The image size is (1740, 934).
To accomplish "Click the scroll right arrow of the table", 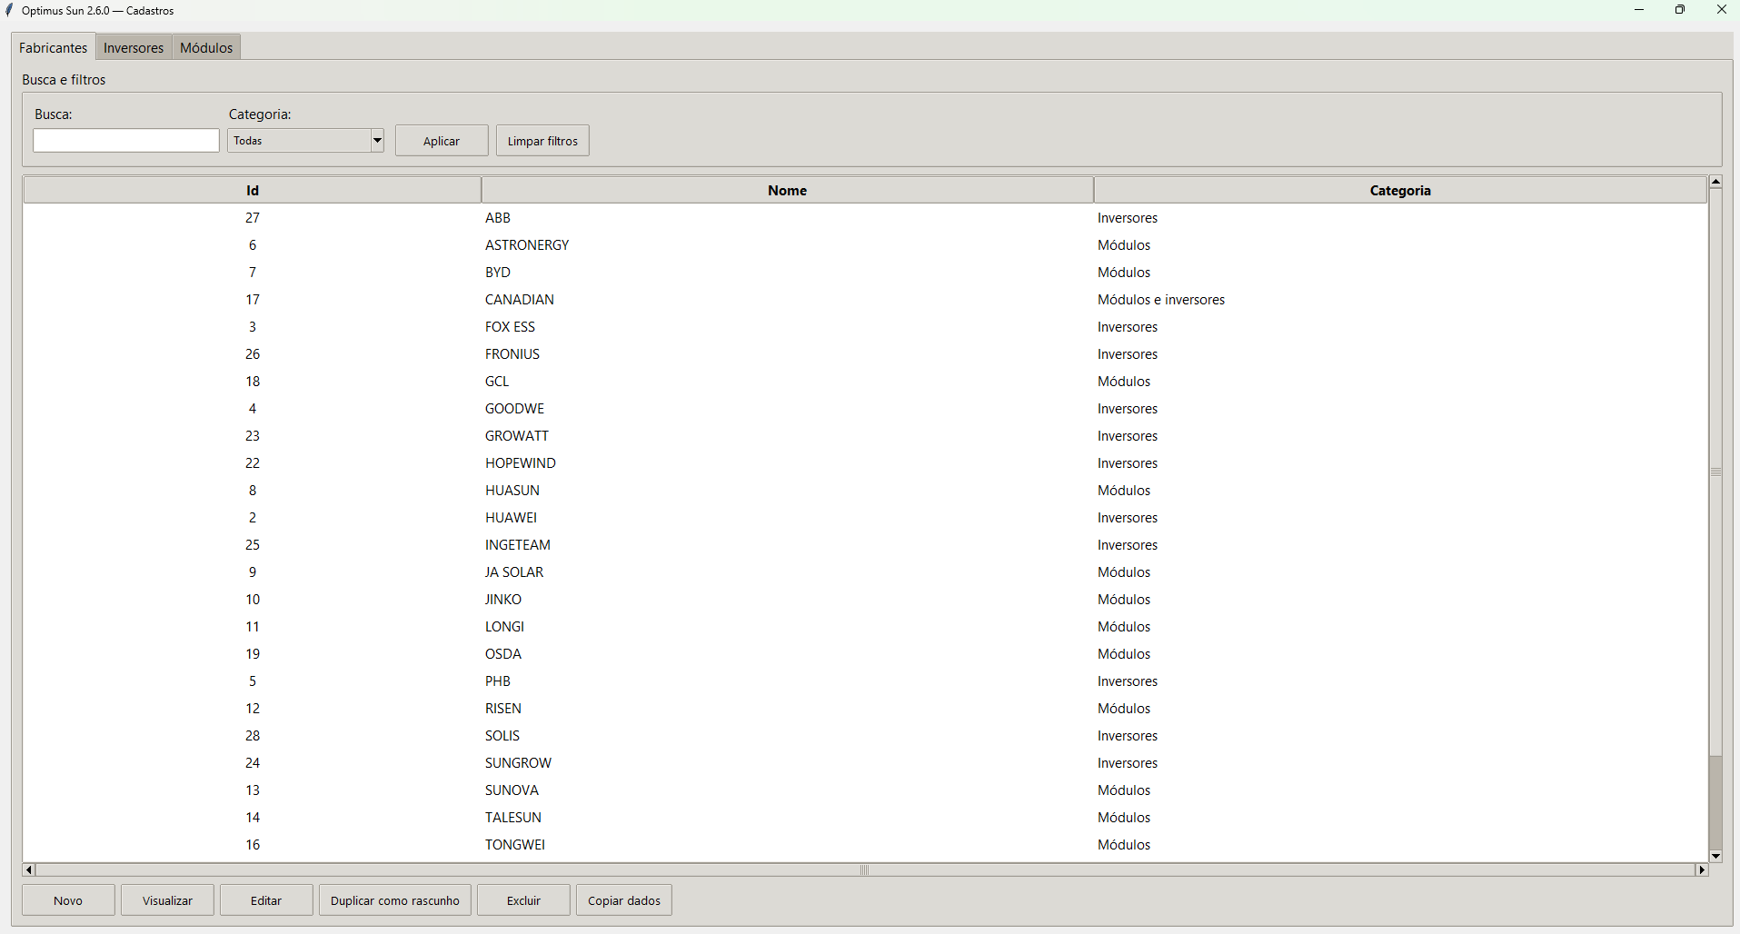I will point(1702,869).
